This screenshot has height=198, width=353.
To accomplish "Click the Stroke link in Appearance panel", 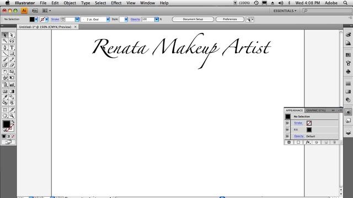I will [298, 123].
